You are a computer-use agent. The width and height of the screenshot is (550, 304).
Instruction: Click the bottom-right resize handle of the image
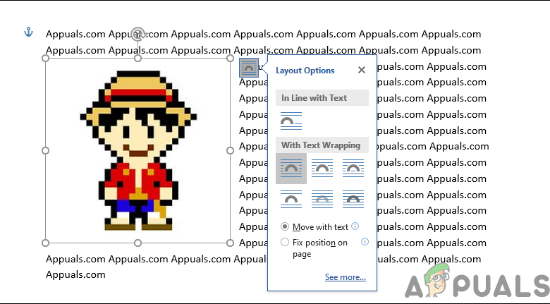point(230,243)
